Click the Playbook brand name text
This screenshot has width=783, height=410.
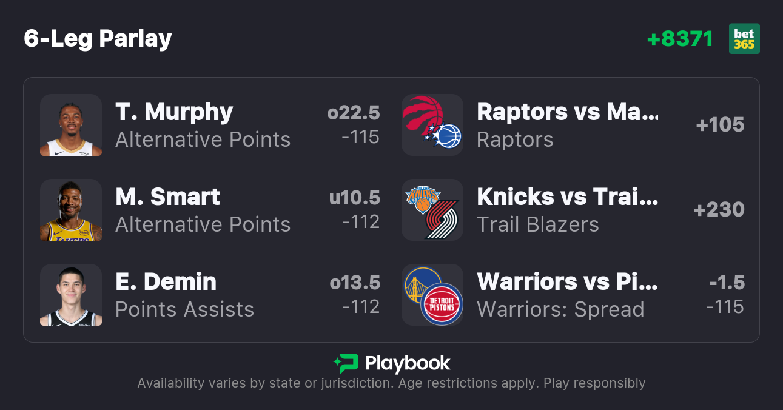(408, 363)
